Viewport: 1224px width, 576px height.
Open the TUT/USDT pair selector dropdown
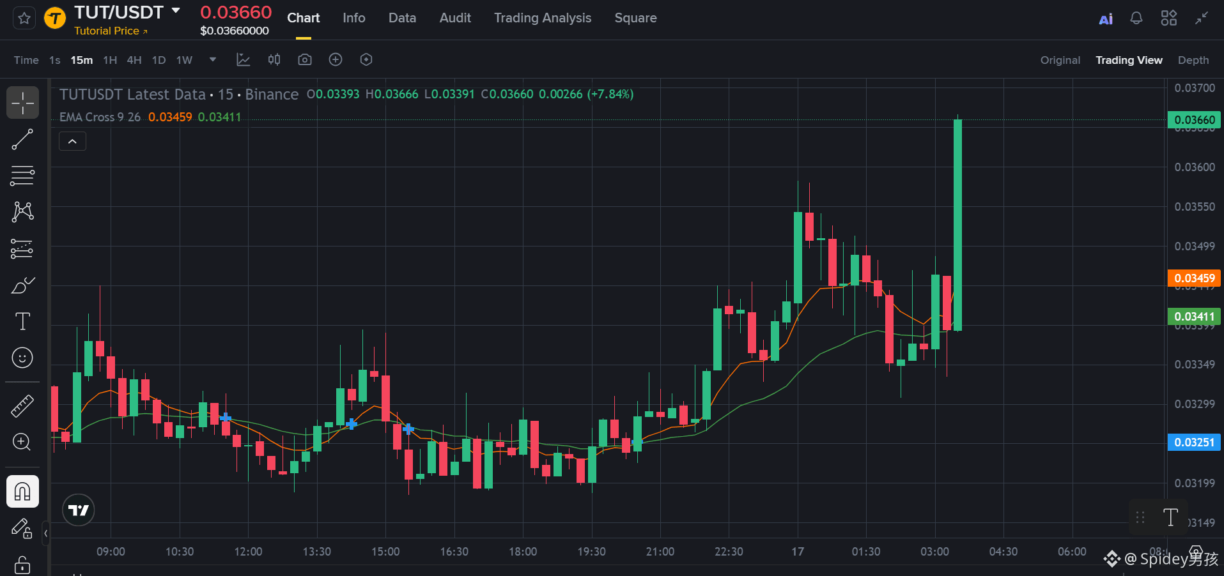pyautogui.click(x=176, y=11)
